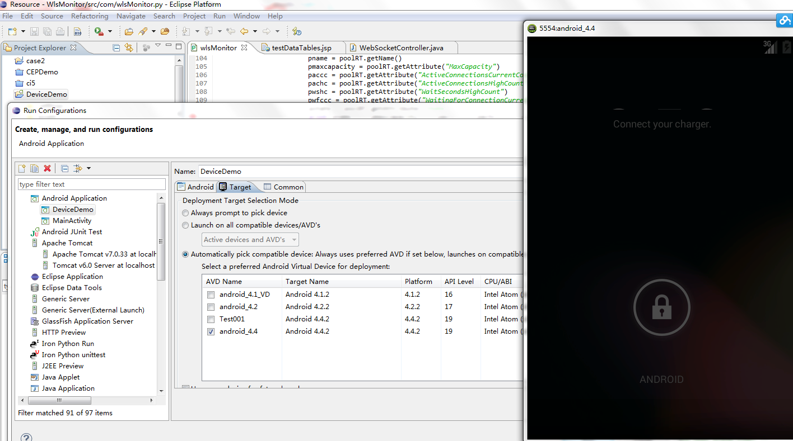
Task: Open Back history dropdown arrow
Action: [255, 31]
